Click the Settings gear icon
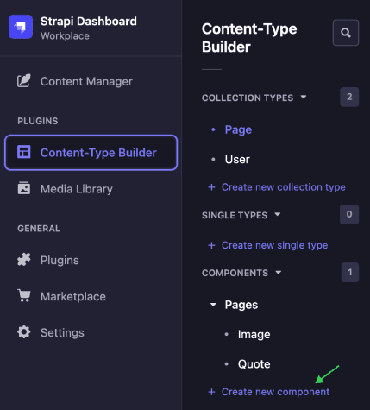Image resolution: width=370 pixels, height=410 pixels. point(24,332)
